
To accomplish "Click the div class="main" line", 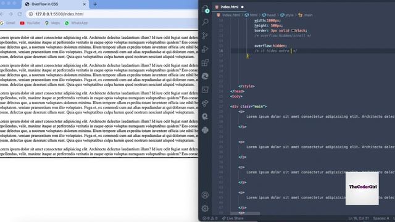I will pos(248,107).
